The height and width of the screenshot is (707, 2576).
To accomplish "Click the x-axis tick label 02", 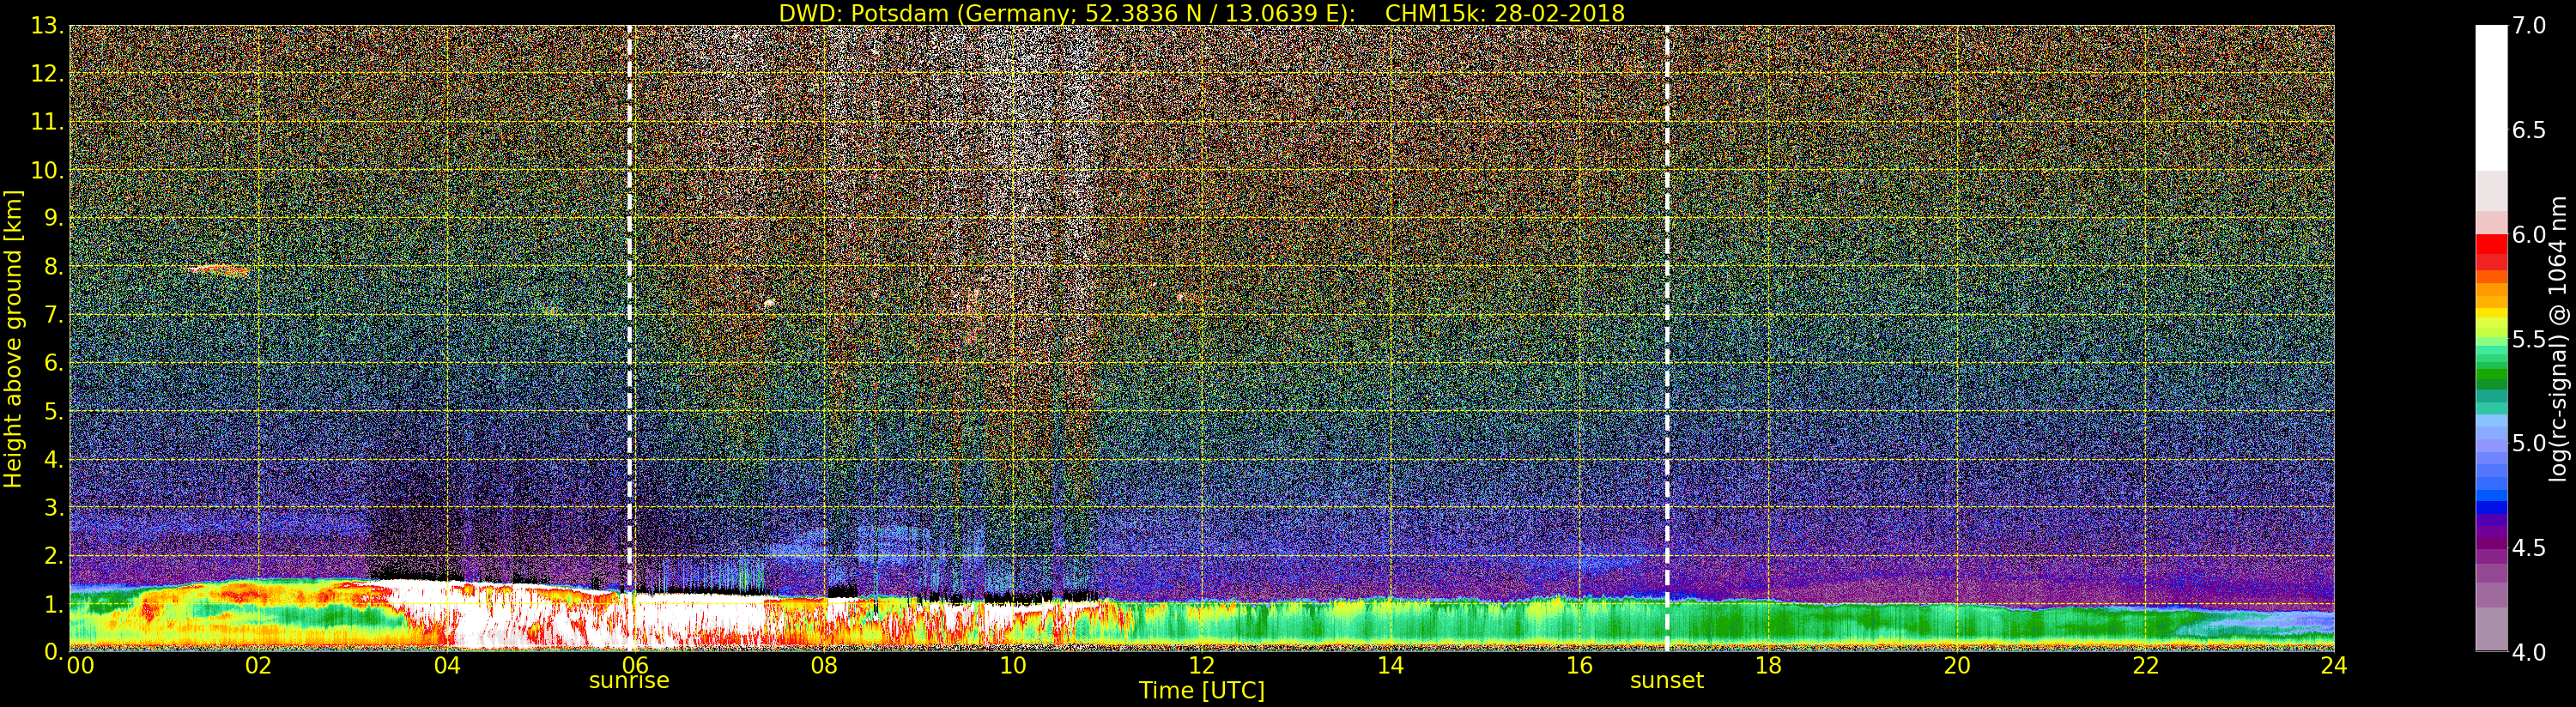I will [x=258, y=665].
